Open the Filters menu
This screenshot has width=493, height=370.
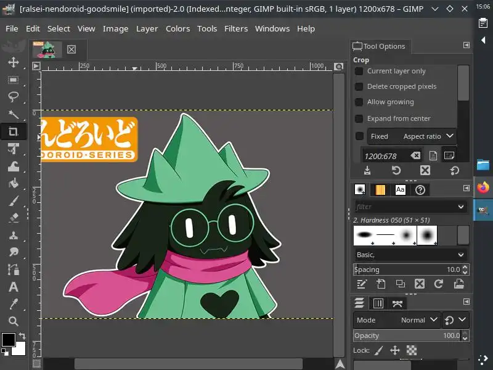coord(236,28)
